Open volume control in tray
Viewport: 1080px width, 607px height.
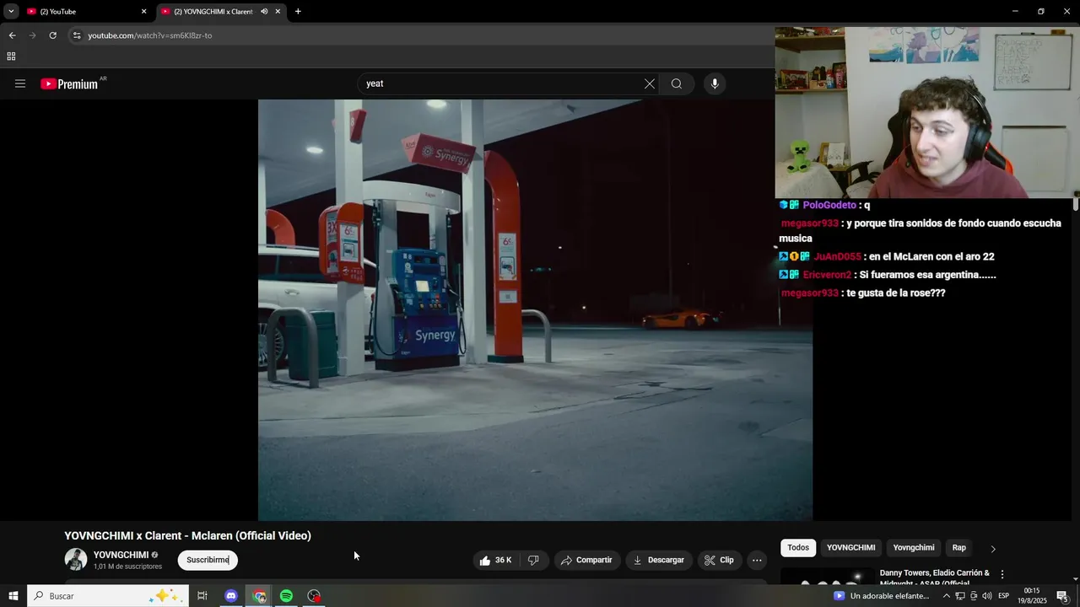click(986, 596)
